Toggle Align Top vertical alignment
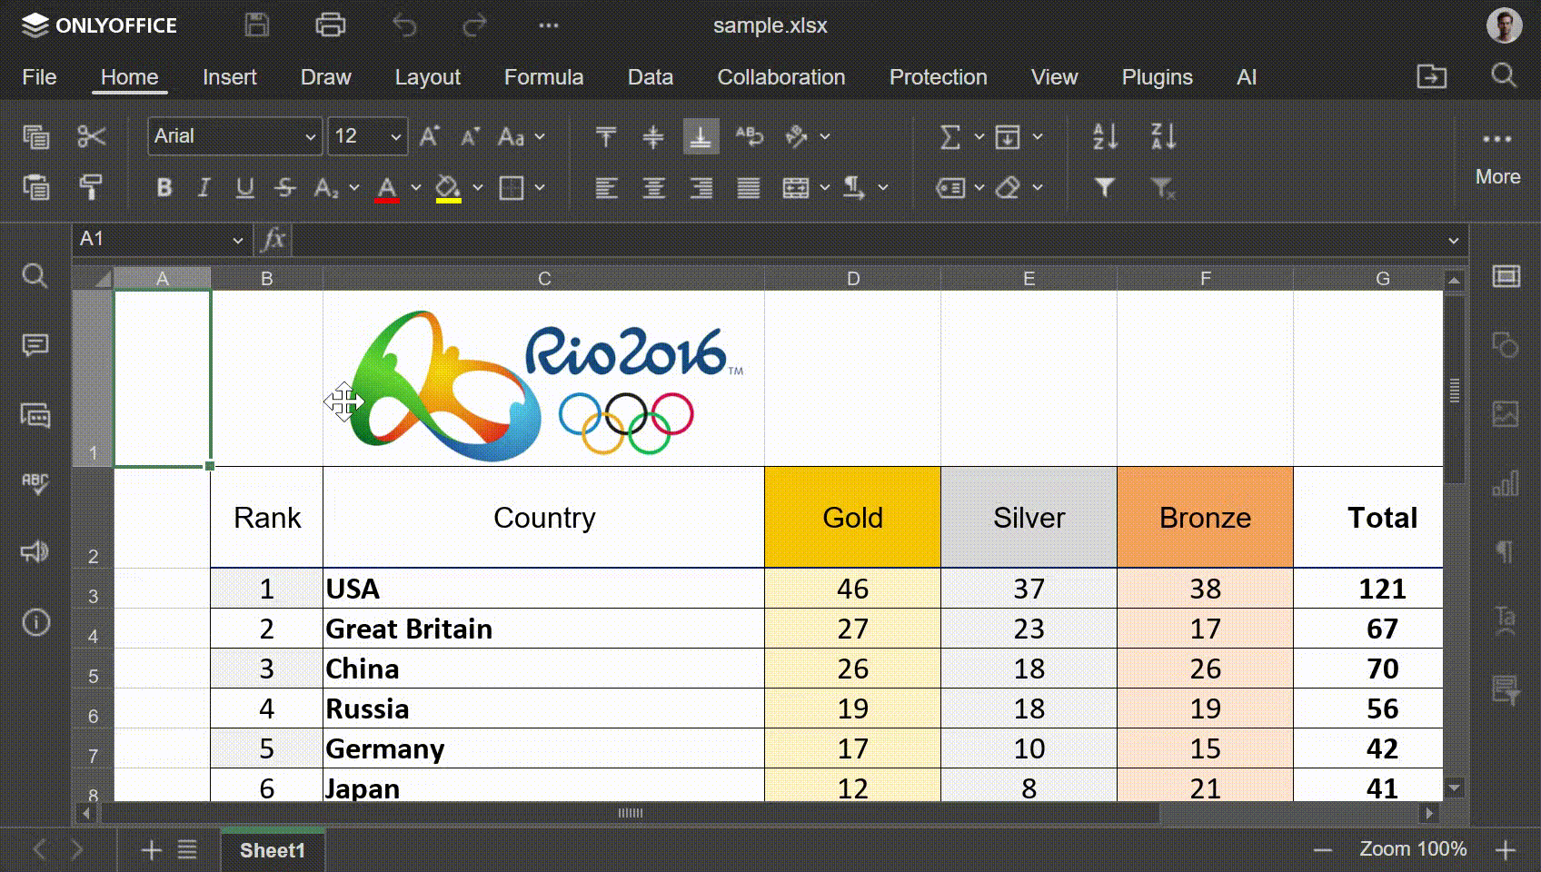 [606, 136]
